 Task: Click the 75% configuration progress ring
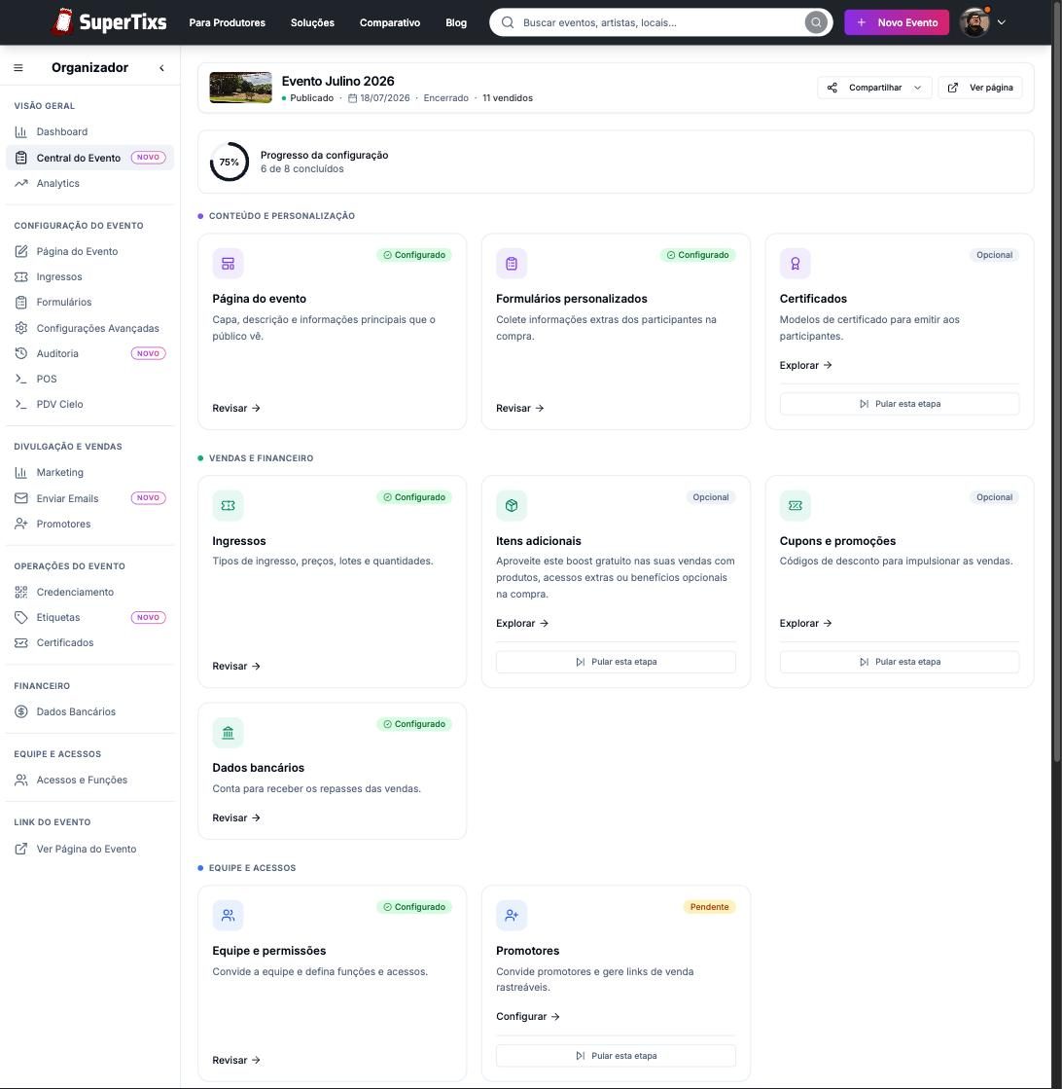click(x=230, y=162)
